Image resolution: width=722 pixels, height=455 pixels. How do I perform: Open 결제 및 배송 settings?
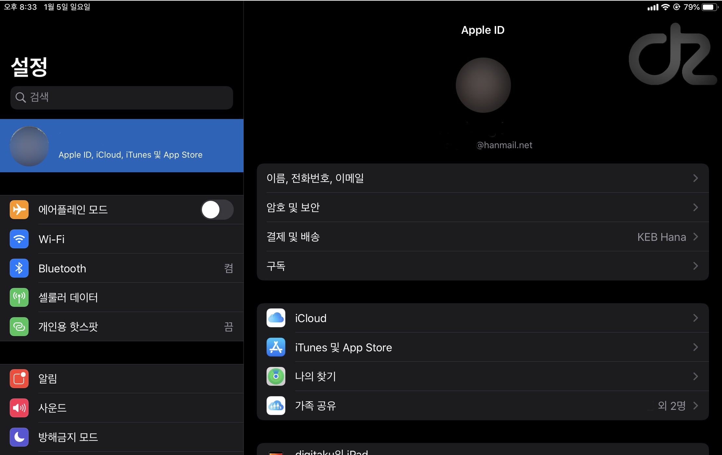tap(483, 237)
